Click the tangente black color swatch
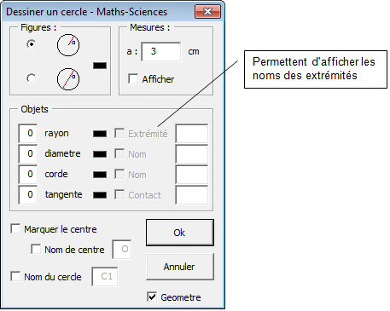 [x=100, y=195]
